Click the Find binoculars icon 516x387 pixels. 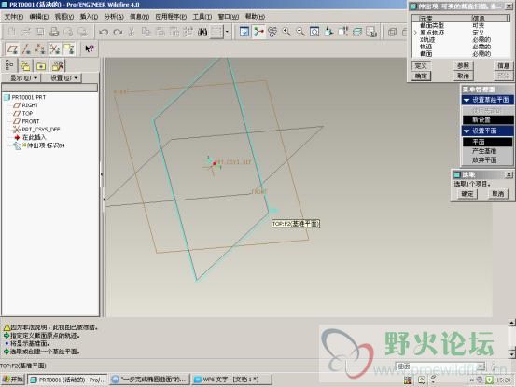tap(202, 32)
